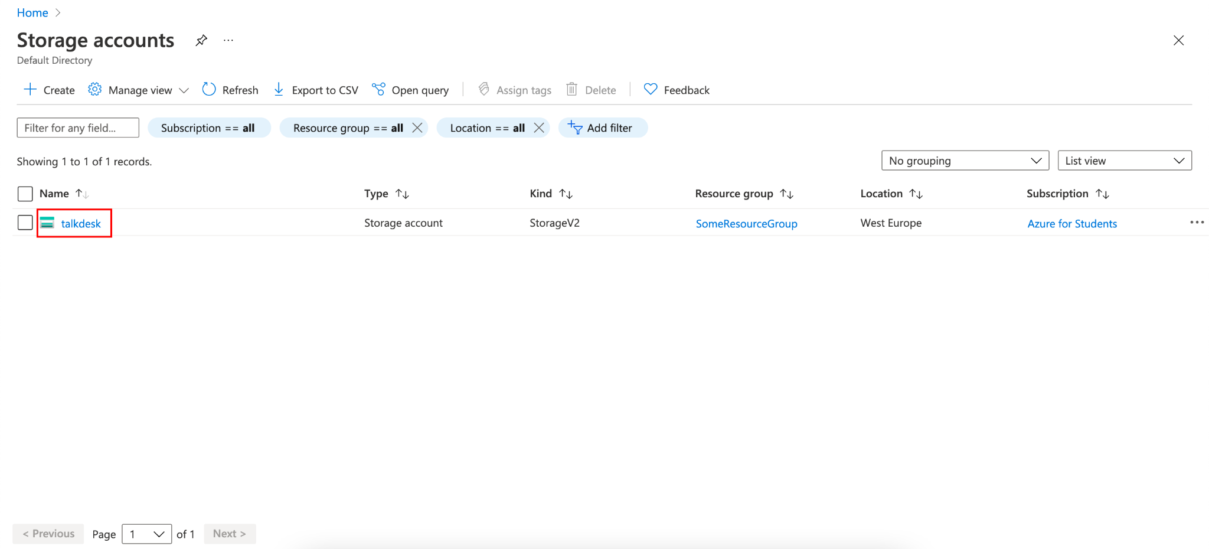Click Add filter button
Viewport: 1209px width, 549px height.
pos(603,128)
